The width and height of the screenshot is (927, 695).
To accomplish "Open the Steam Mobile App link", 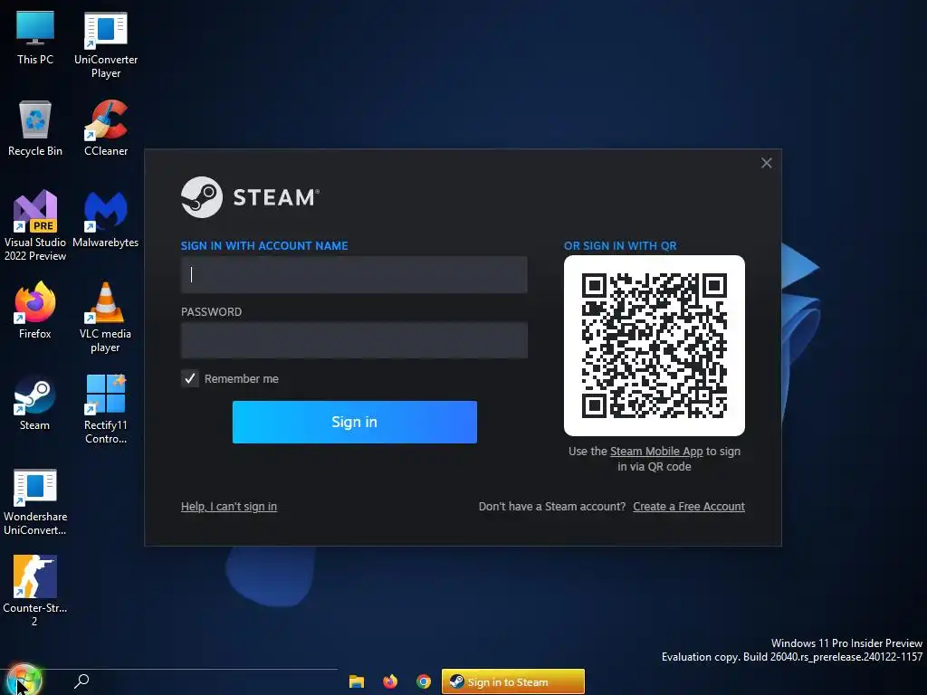I will click(x=656, y=451).
